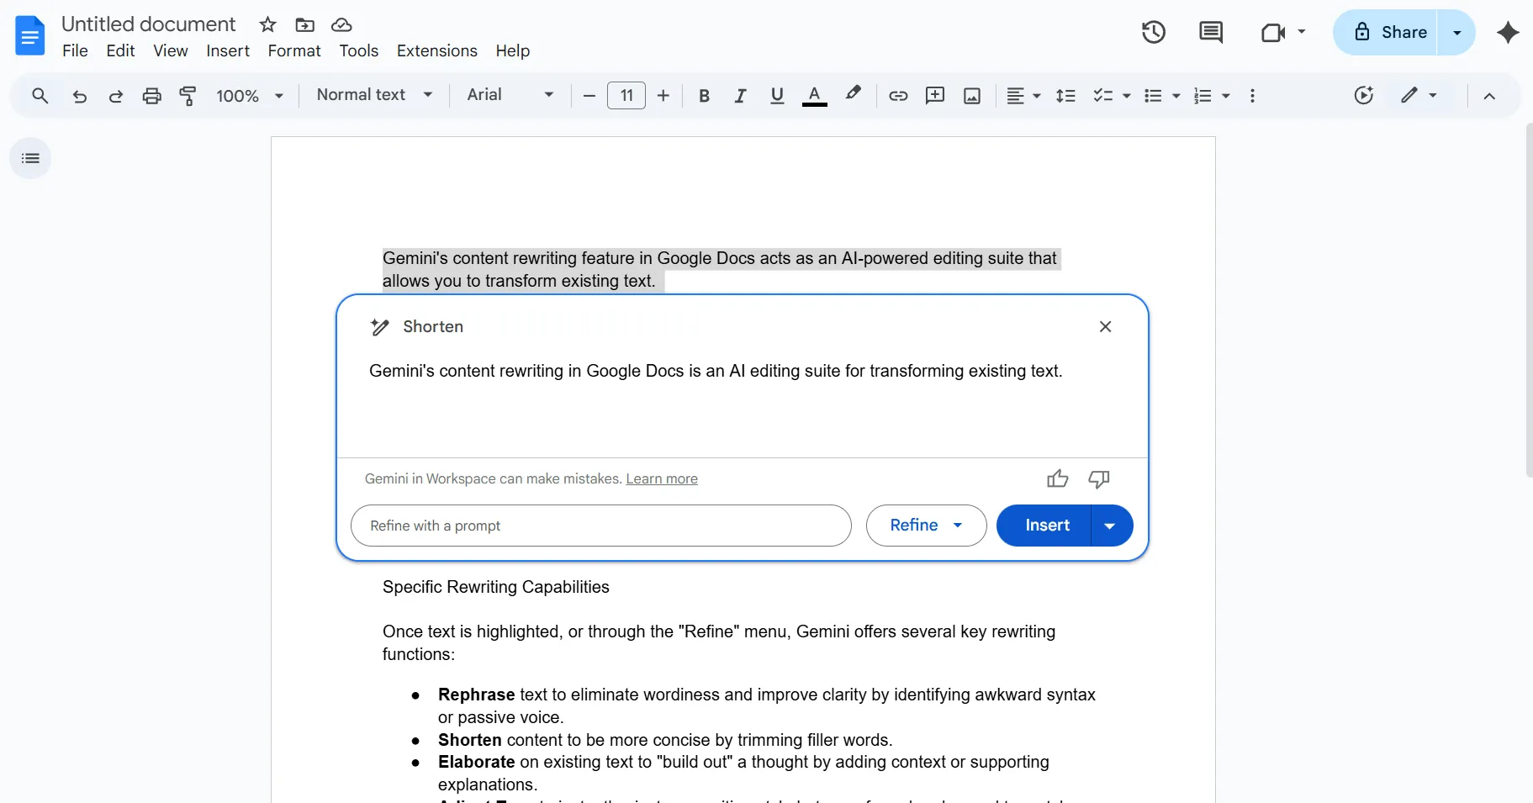The width and height of the screenshot is (1533, 803).
Task: Open the editing mode dropdown
Action: click(x=1419, y=96)
